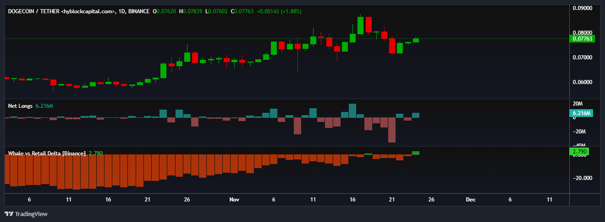Select the Net Longs indicator title
The image size is (605, 222).
coord(20,106)
